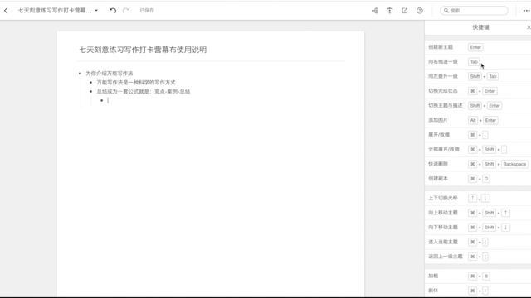The width and height of the screenshot is (531, 298).
Task: Start presentation mode icon
Action: click(x=389, y=11)
